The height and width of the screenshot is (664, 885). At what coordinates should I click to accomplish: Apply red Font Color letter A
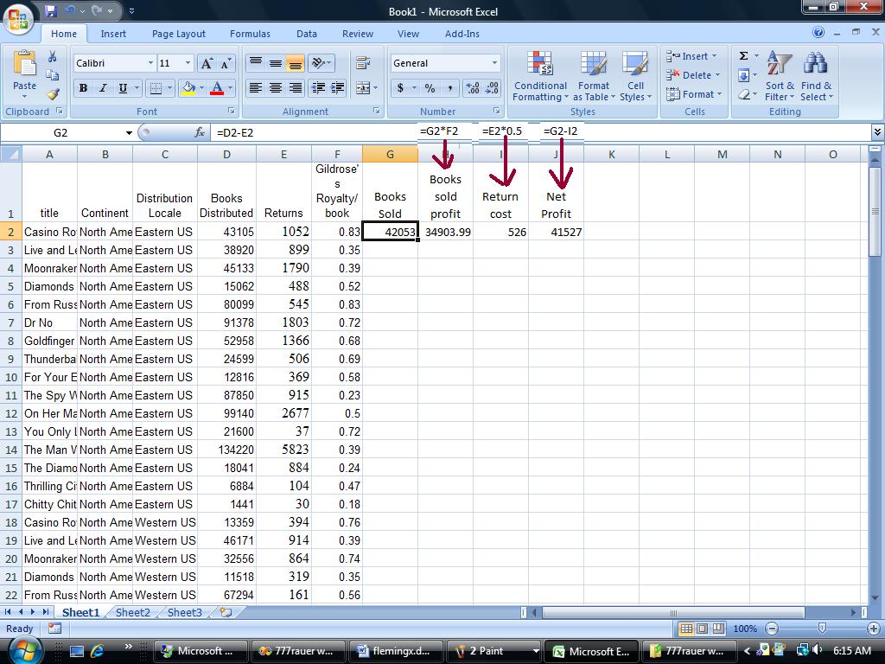(217, 88)
